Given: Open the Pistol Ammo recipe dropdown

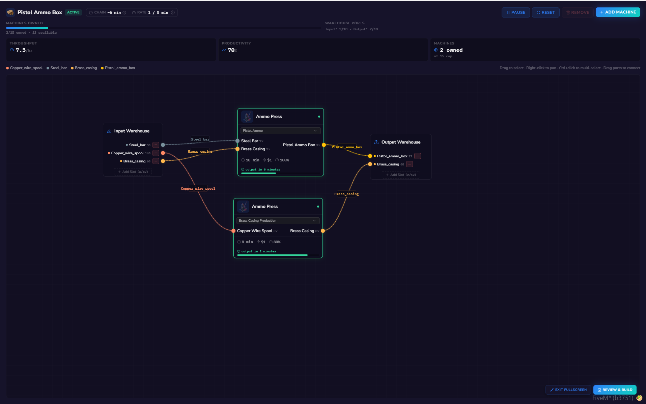Looking at the screenshot, I should tap(280, 131).
